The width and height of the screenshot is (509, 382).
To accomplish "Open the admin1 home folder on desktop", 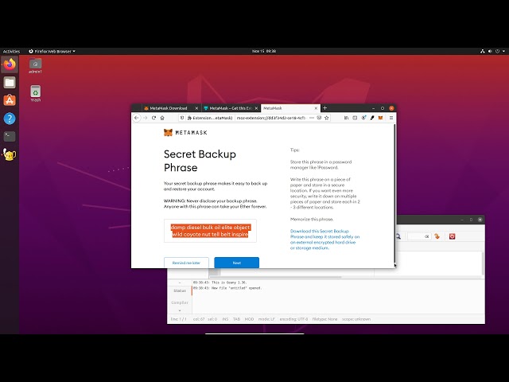I will (35, 66).
